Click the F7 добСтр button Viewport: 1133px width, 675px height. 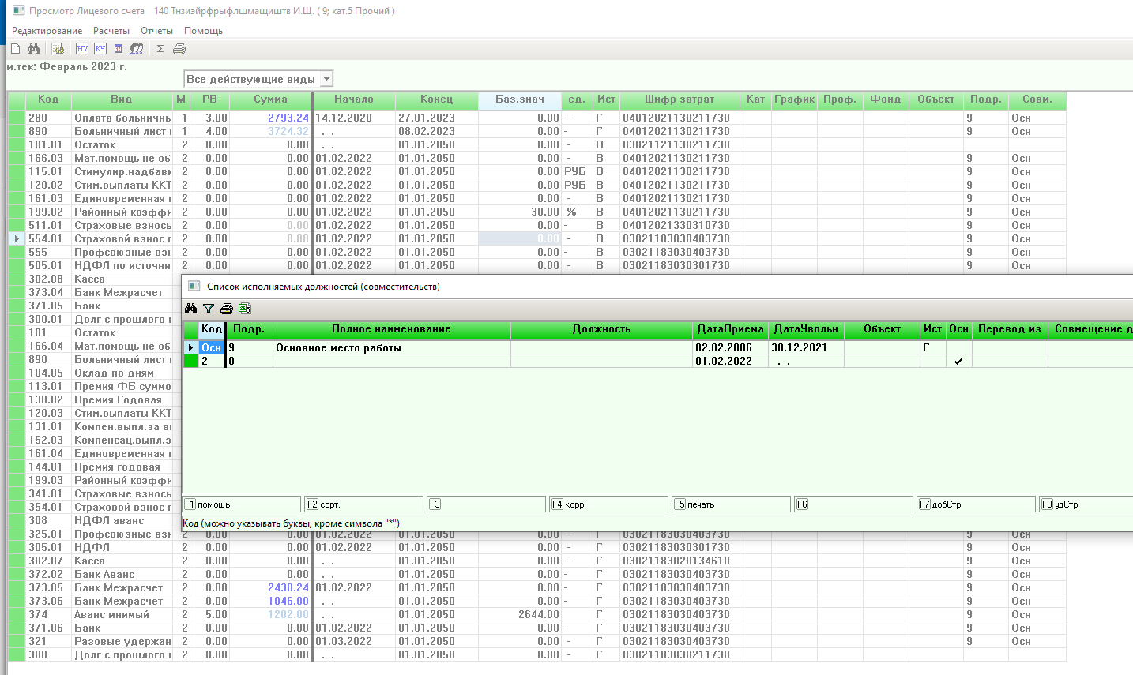click(x=977, y=504)
